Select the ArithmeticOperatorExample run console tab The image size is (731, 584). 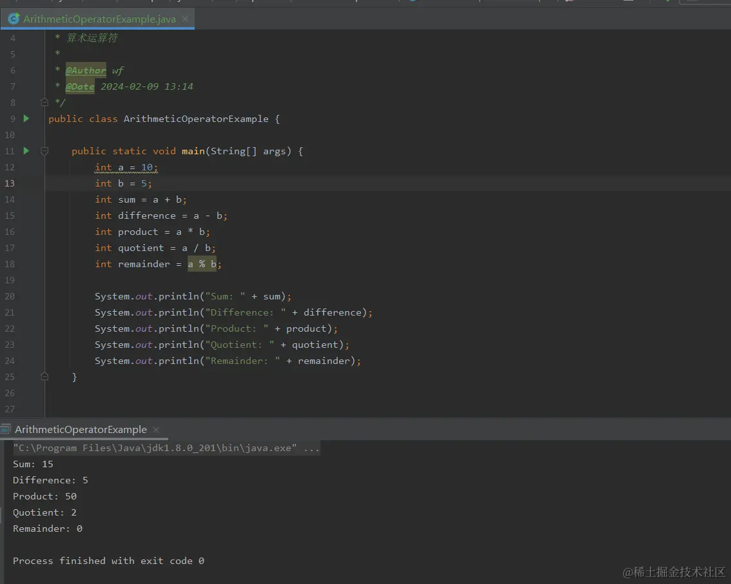click(x=81, y=430)
